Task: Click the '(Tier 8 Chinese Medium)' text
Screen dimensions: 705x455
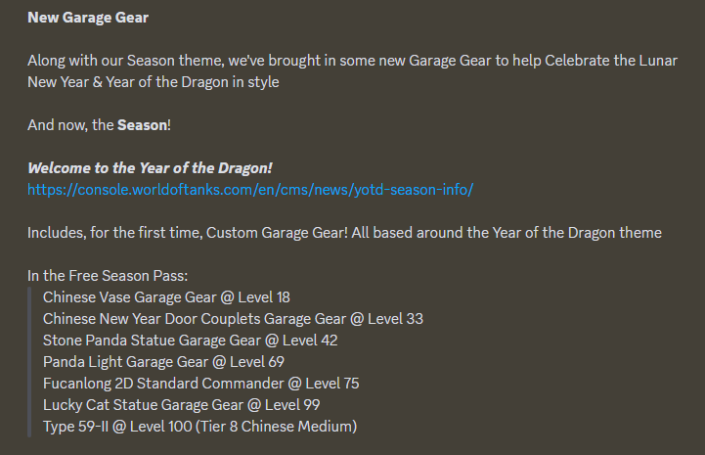Action: 276,427
